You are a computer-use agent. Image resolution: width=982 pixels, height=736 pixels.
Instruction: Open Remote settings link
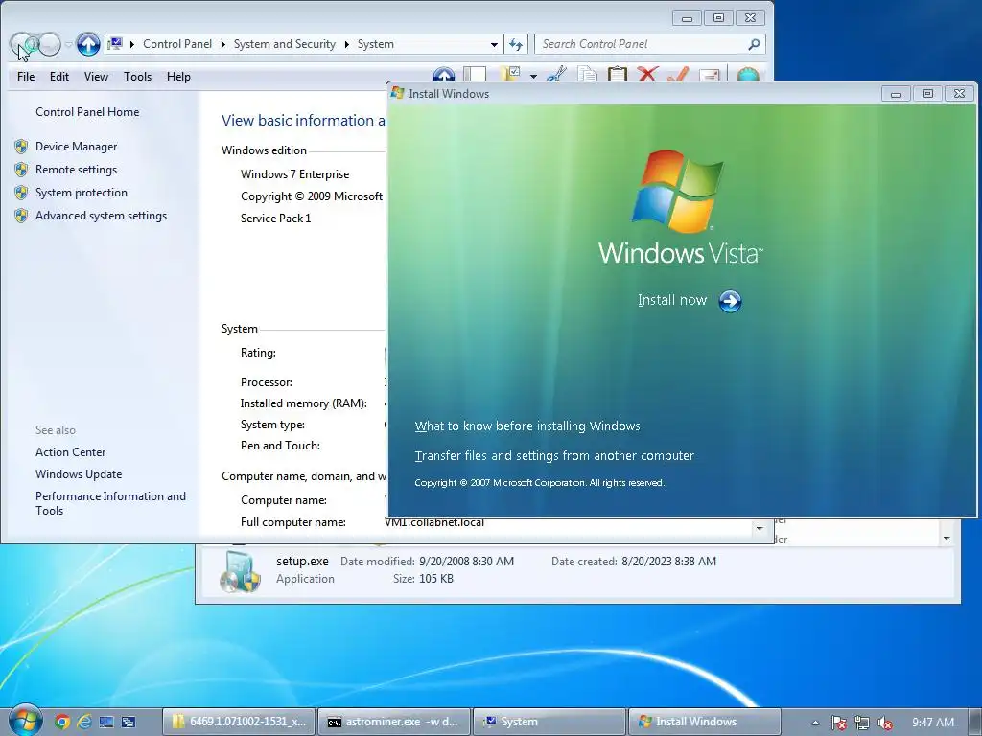click(x=77, y=170)
